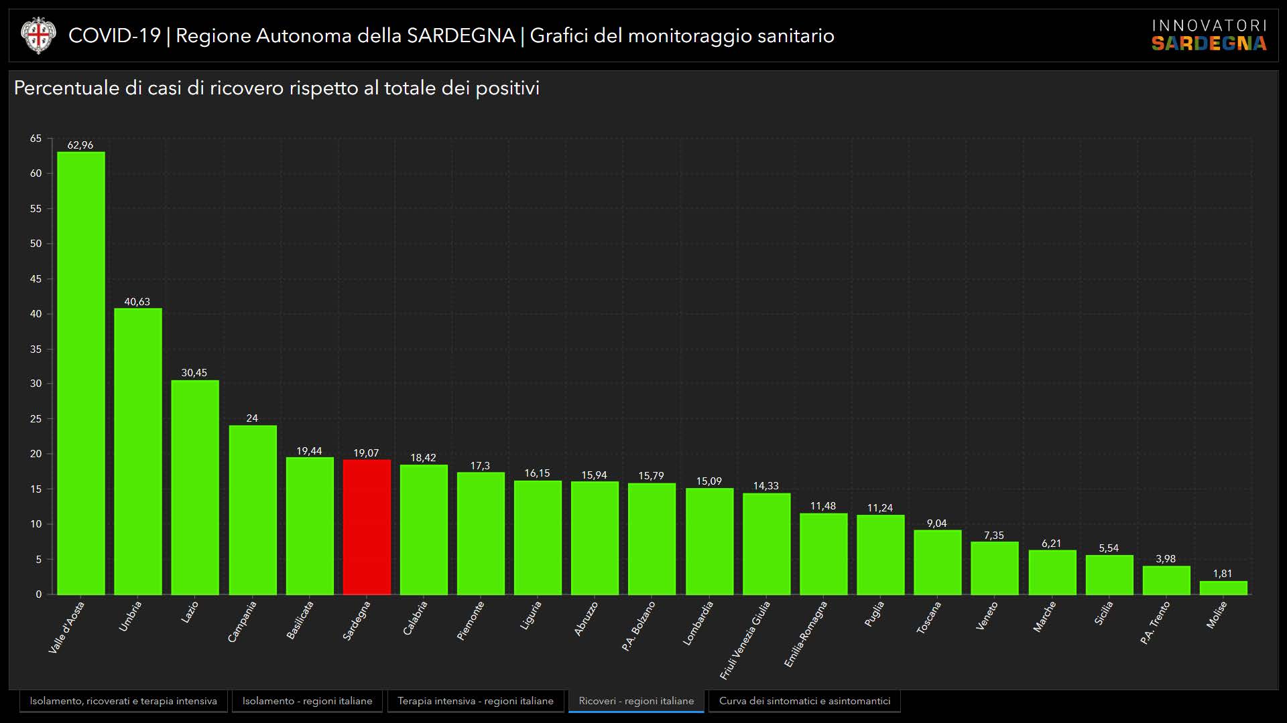Screen dimensions: 1287x723
Task: Open Isolamento, ricoverati e terapia intensiva tab
Action: 123,701
